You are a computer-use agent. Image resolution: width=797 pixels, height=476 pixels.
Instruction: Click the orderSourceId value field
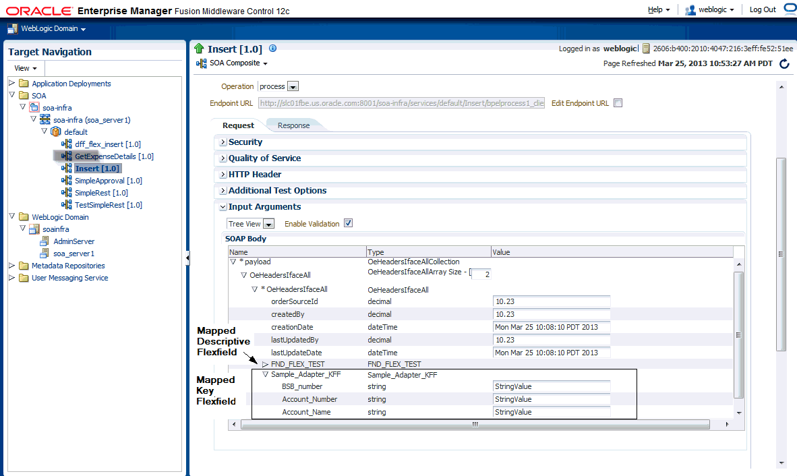(x=552, y=301)
